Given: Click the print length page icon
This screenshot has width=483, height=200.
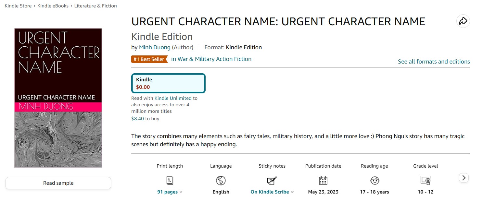Looking at the screenshot, I should tap(170, 181).
